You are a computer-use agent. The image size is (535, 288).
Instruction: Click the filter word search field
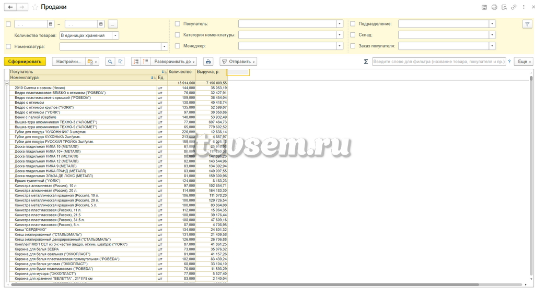[438, 61]
